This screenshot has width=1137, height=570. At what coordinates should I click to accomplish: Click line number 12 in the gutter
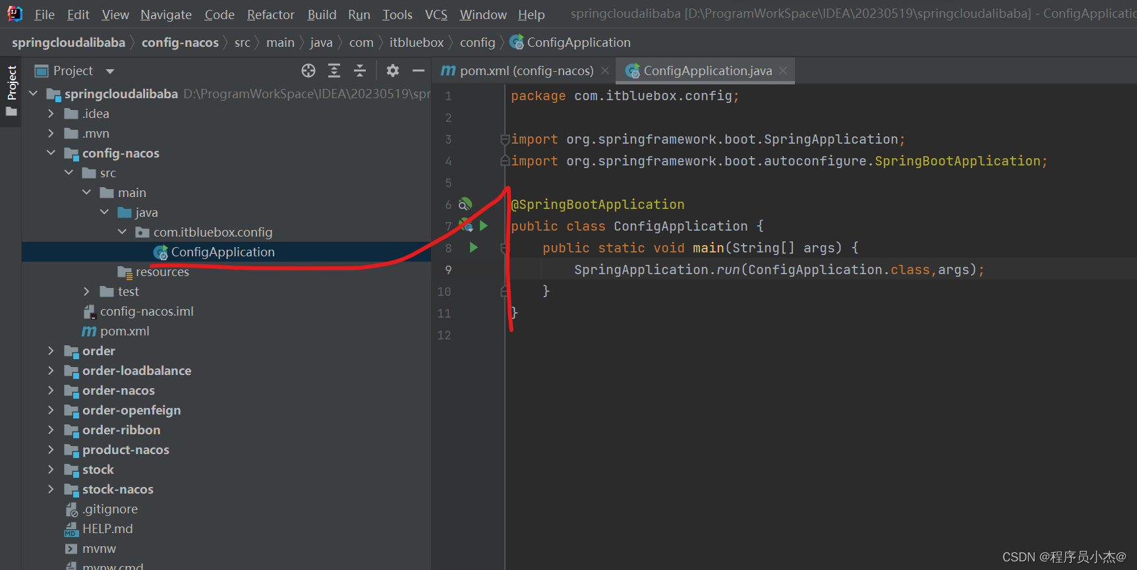tap(444, 335)
